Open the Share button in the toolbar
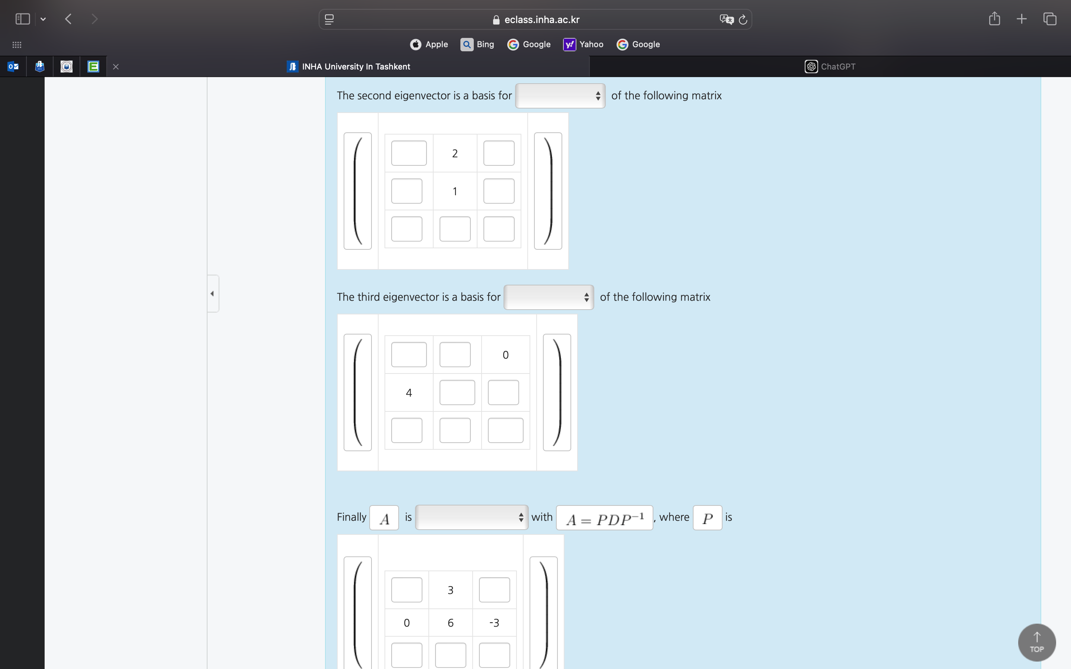 tap(994, 19)
